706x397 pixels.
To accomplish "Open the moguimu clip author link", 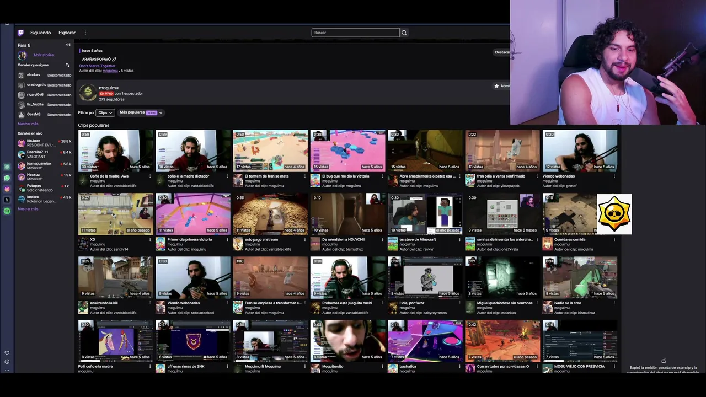I will tap(110, 71).
